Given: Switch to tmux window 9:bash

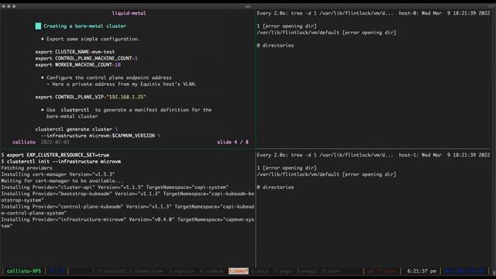Looking at the screenshot, I should [x=331, y=271].
